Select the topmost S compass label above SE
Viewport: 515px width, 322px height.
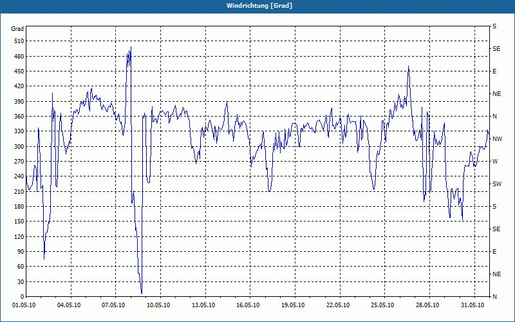[494, 26]
